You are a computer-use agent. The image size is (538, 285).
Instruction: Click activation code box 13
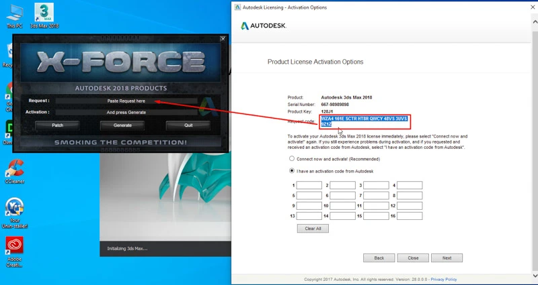309,216
